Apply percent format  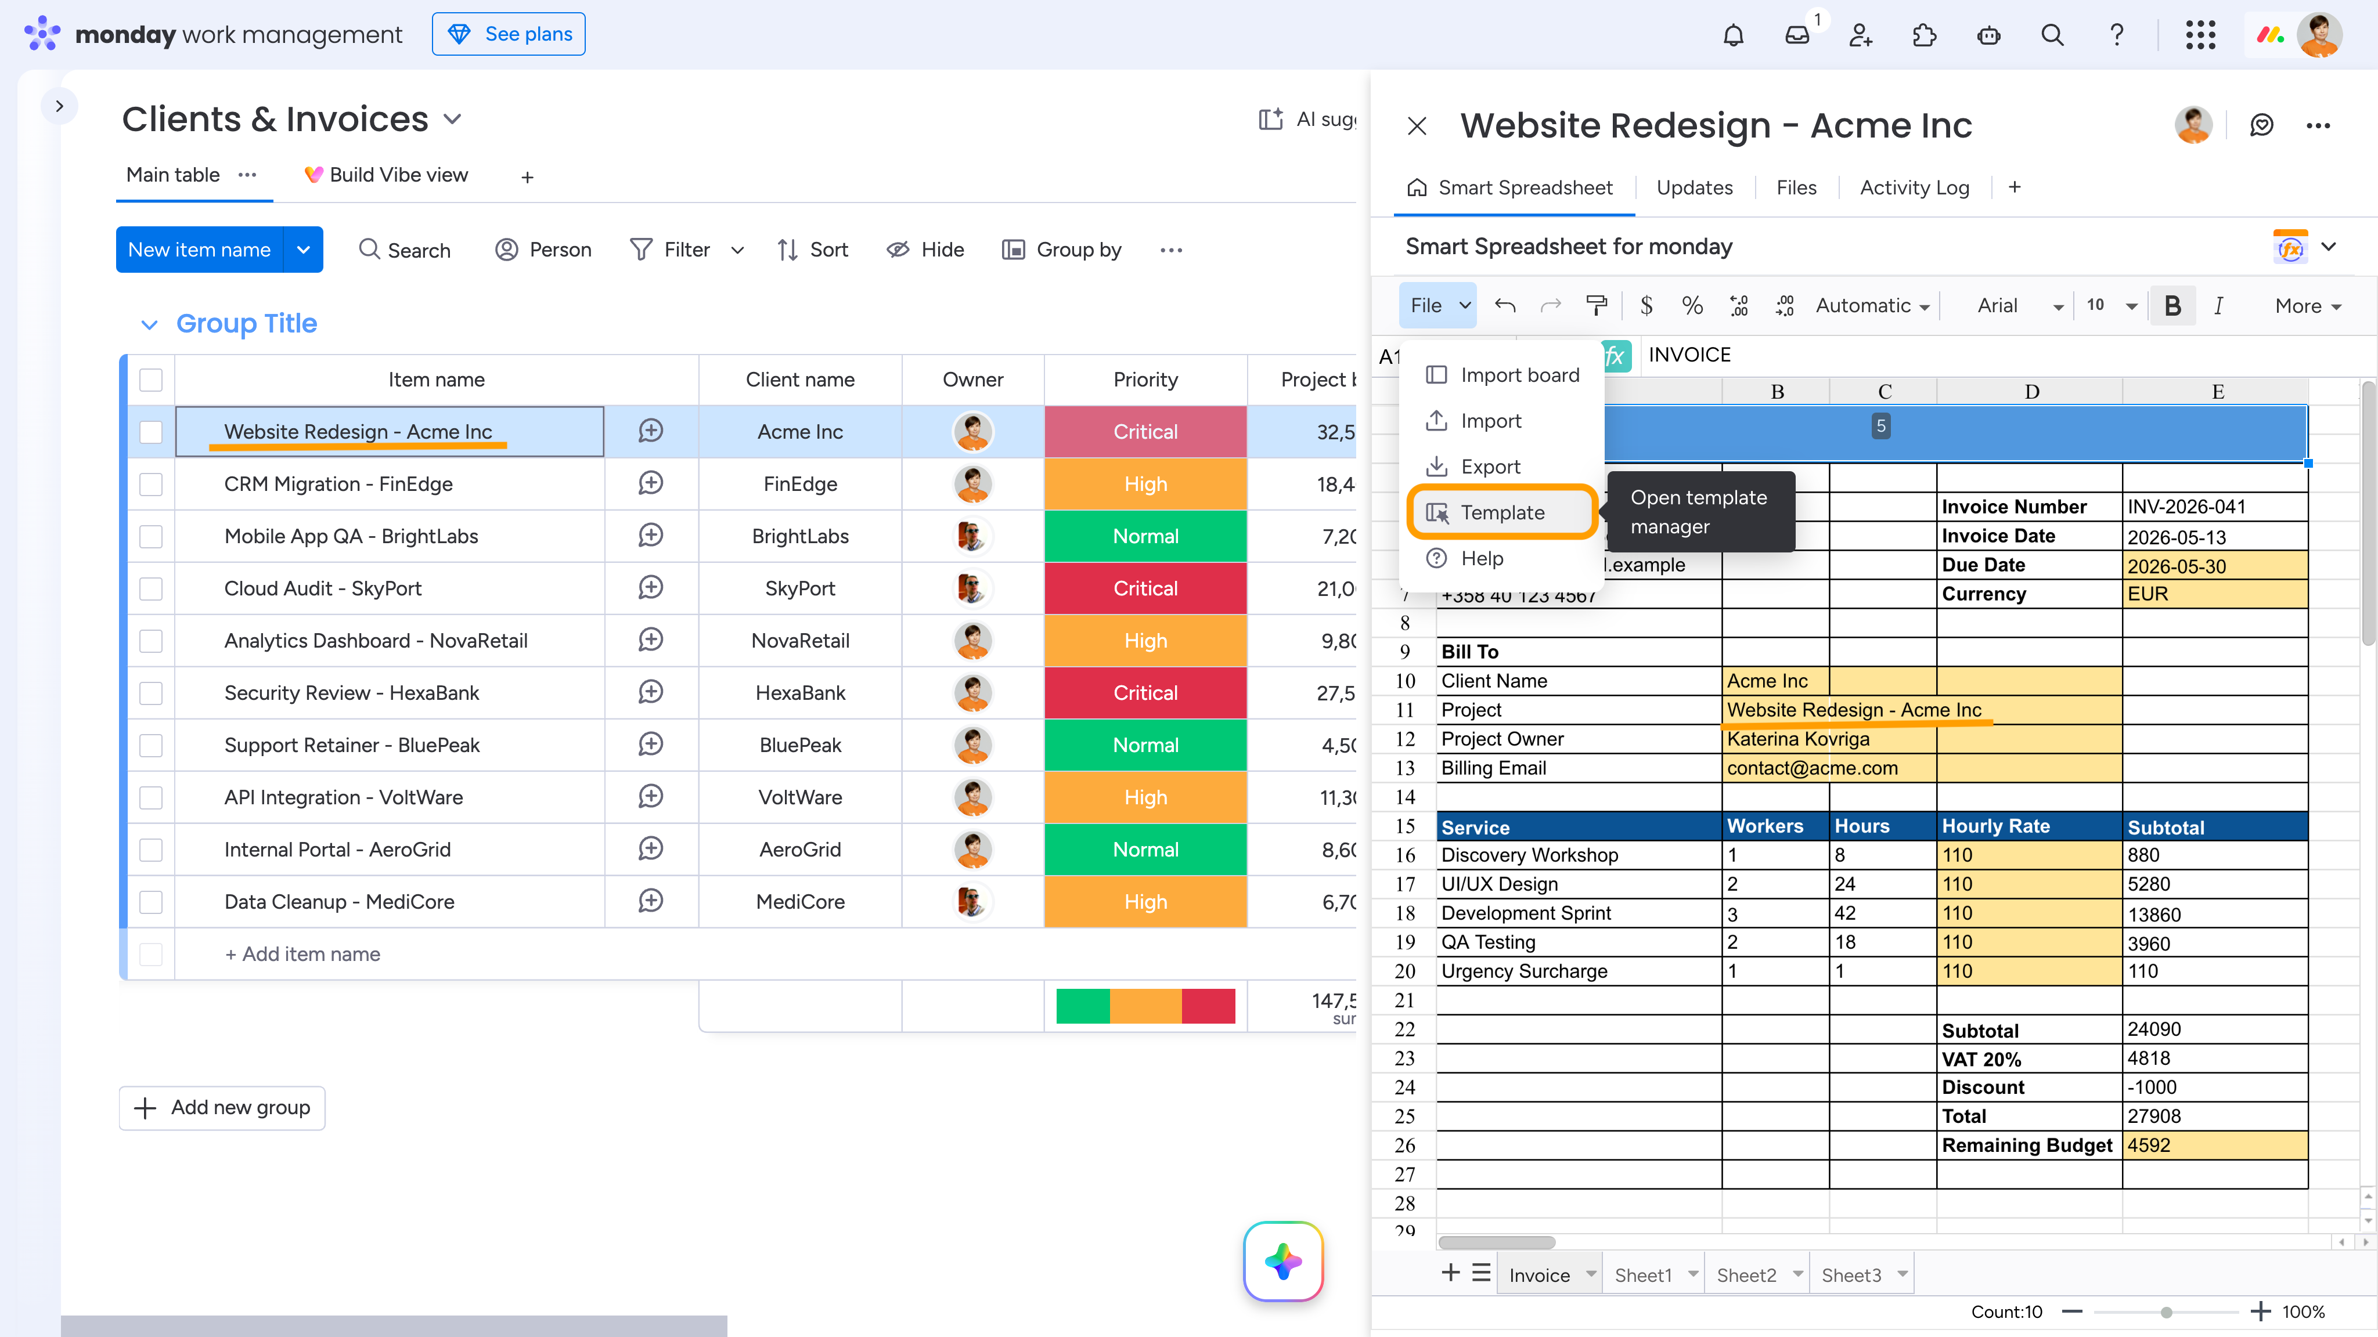1692,305
